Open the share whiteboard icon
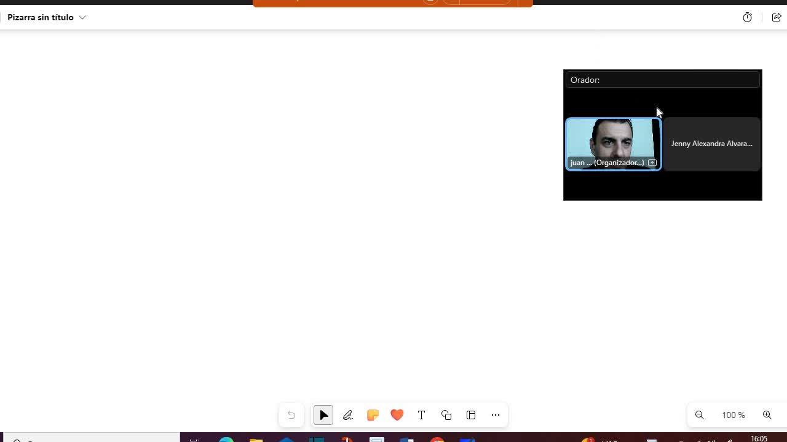The width and height of the screenshot is (787, 442). (777, 17)
